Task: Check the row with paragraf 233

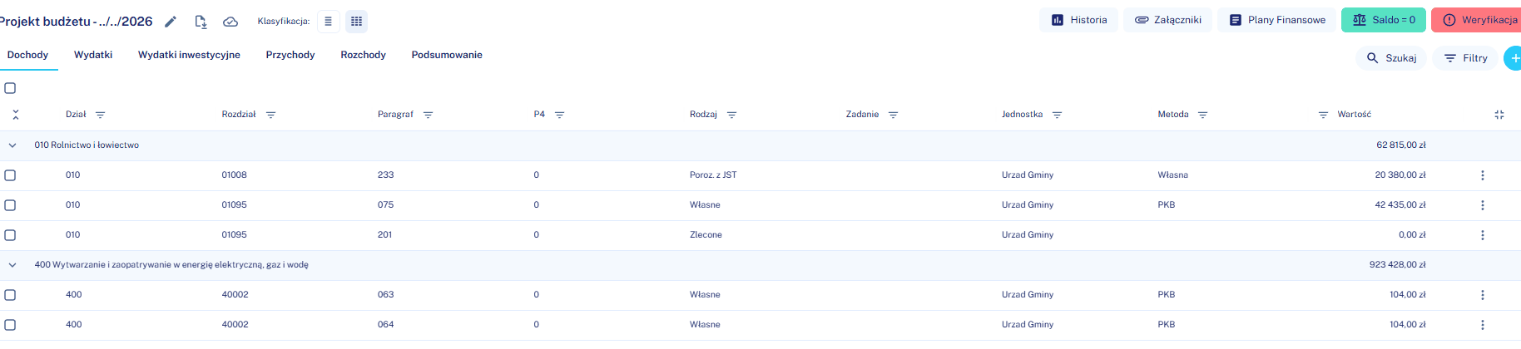Action: pos(10,175)
